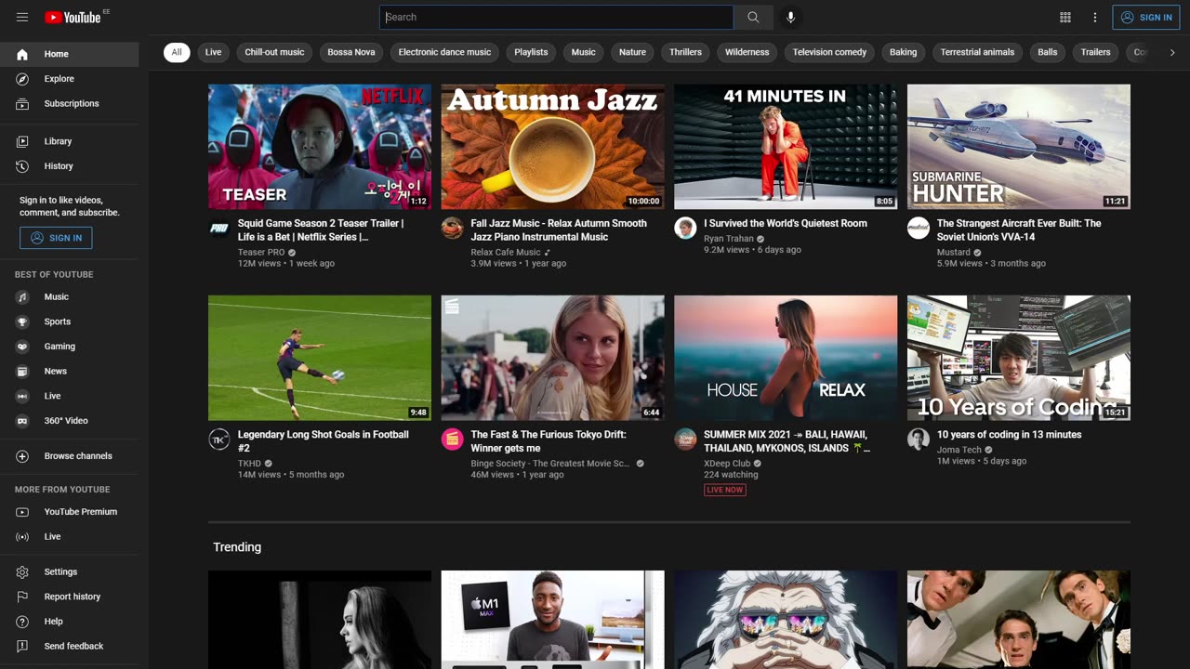Open 10 Years of Coding thumbnail
The image size is (1190, 669).
[1019, 358]
